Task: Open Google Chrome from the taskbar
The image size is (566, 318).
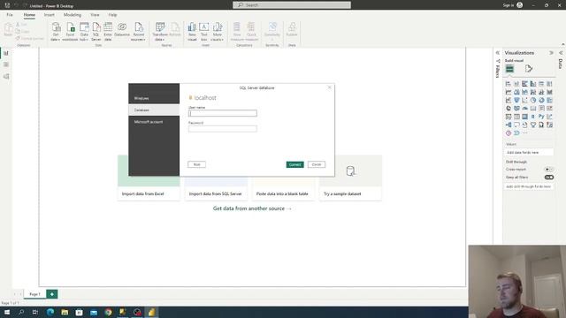Action: [x=108, y=312]
